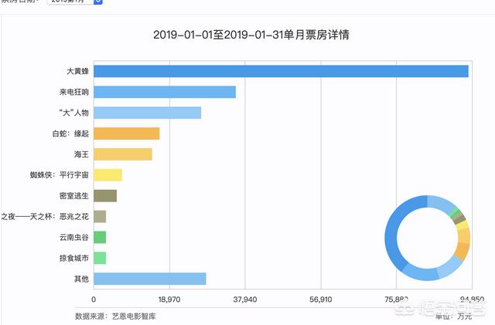The width and height of the screenshot is (495, 325).
Task: Click the 其他 bar at the bottom
Action: 150,279
